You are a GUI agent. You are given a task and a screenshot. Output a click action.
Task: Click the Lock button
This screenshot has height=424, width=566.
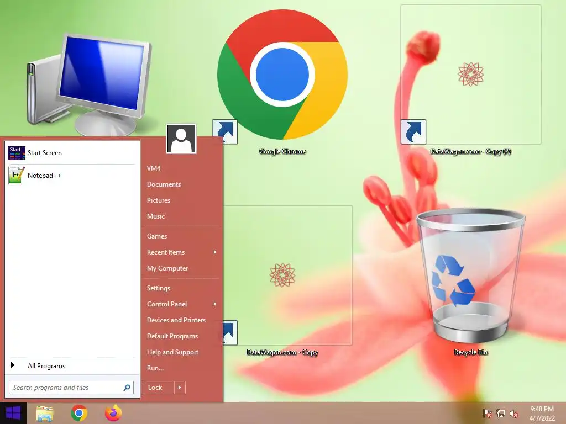coord(159,388)
